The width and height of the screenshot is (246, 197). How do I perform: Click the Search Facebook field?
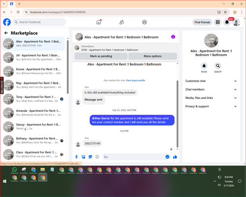[x=39, y=22]
